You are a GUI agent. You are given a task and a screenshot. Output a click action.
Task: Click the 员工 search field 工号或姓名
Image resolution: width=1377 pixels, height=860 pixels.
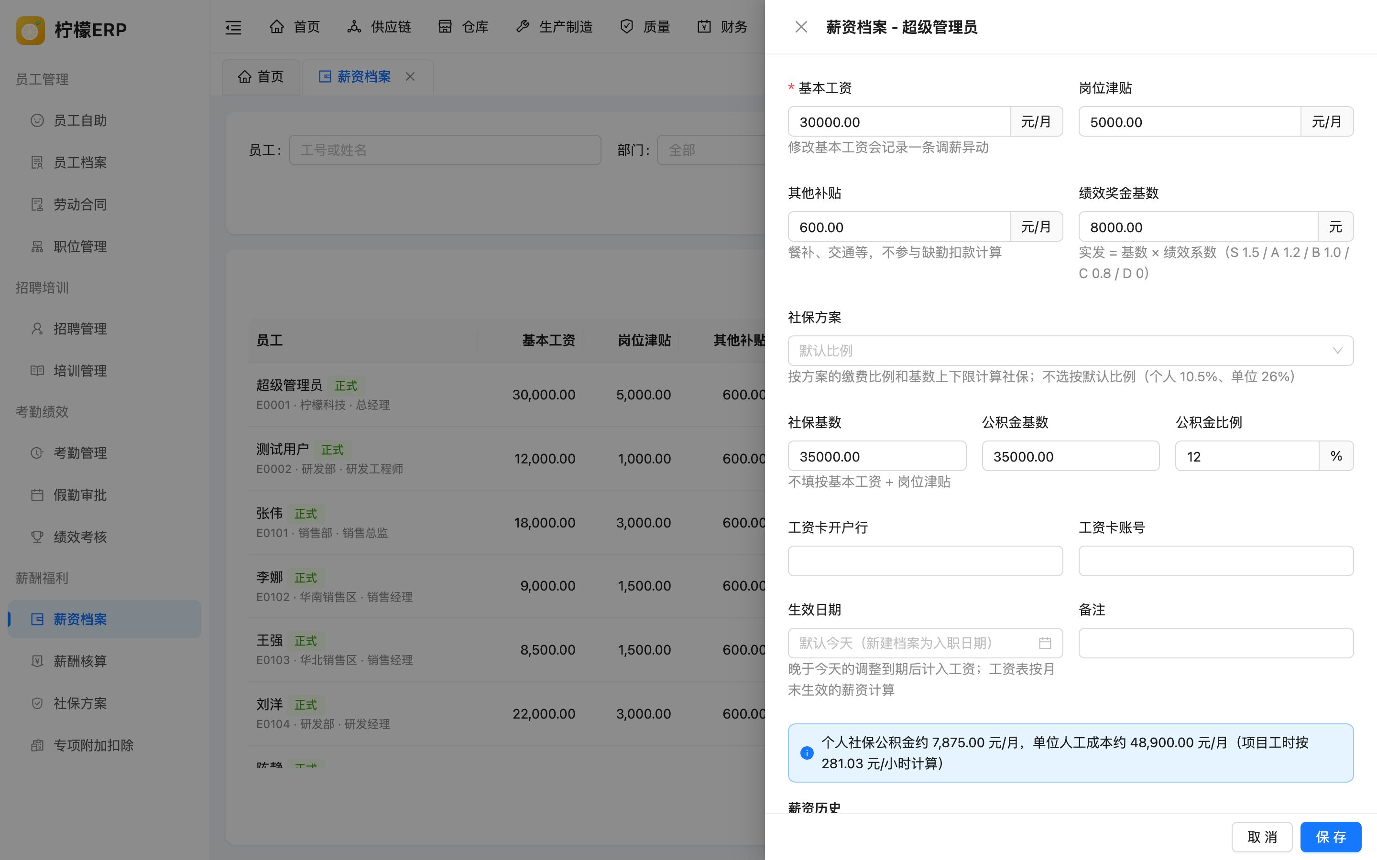coord(445,150)
